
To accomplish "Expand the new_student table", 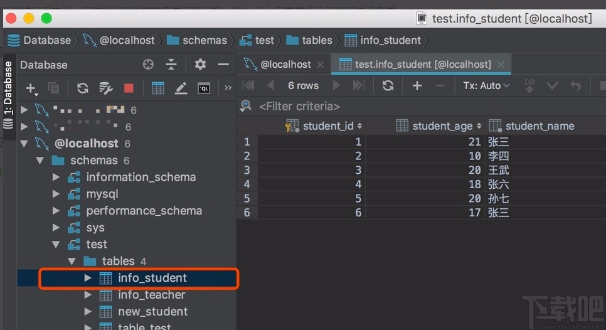I will pyautogui.click(x=88, y=311).
